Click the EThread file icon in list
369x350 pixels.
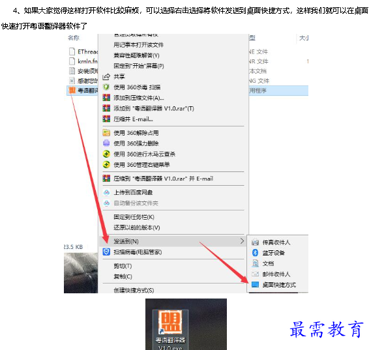[x=72, y=51]
